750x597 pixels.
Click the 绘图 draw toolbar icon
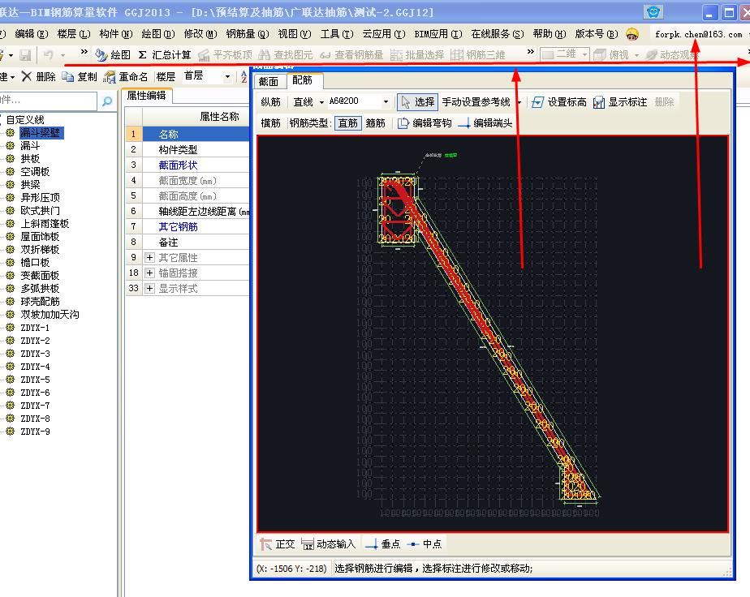click(x=101, y=55)
